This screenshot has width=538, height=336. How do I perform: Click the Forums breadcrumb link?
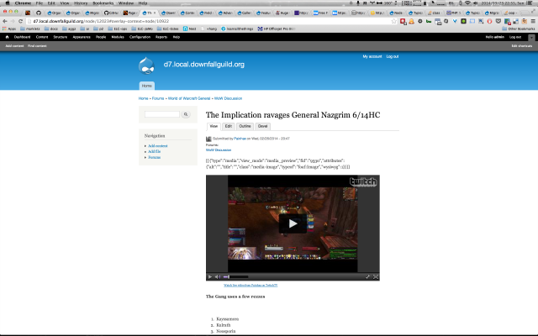(x=158, y=98)
